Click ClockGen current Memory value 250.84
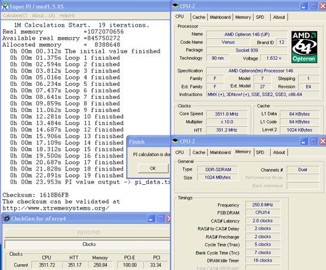Viewport: 326px width, 270px height. 100,265
